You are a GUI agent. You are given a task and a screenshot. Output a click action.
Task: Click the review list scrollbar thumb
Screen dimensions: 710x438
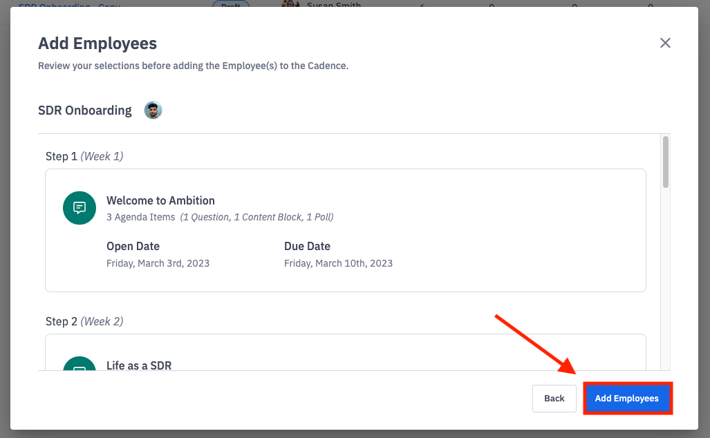click(665, 162)
